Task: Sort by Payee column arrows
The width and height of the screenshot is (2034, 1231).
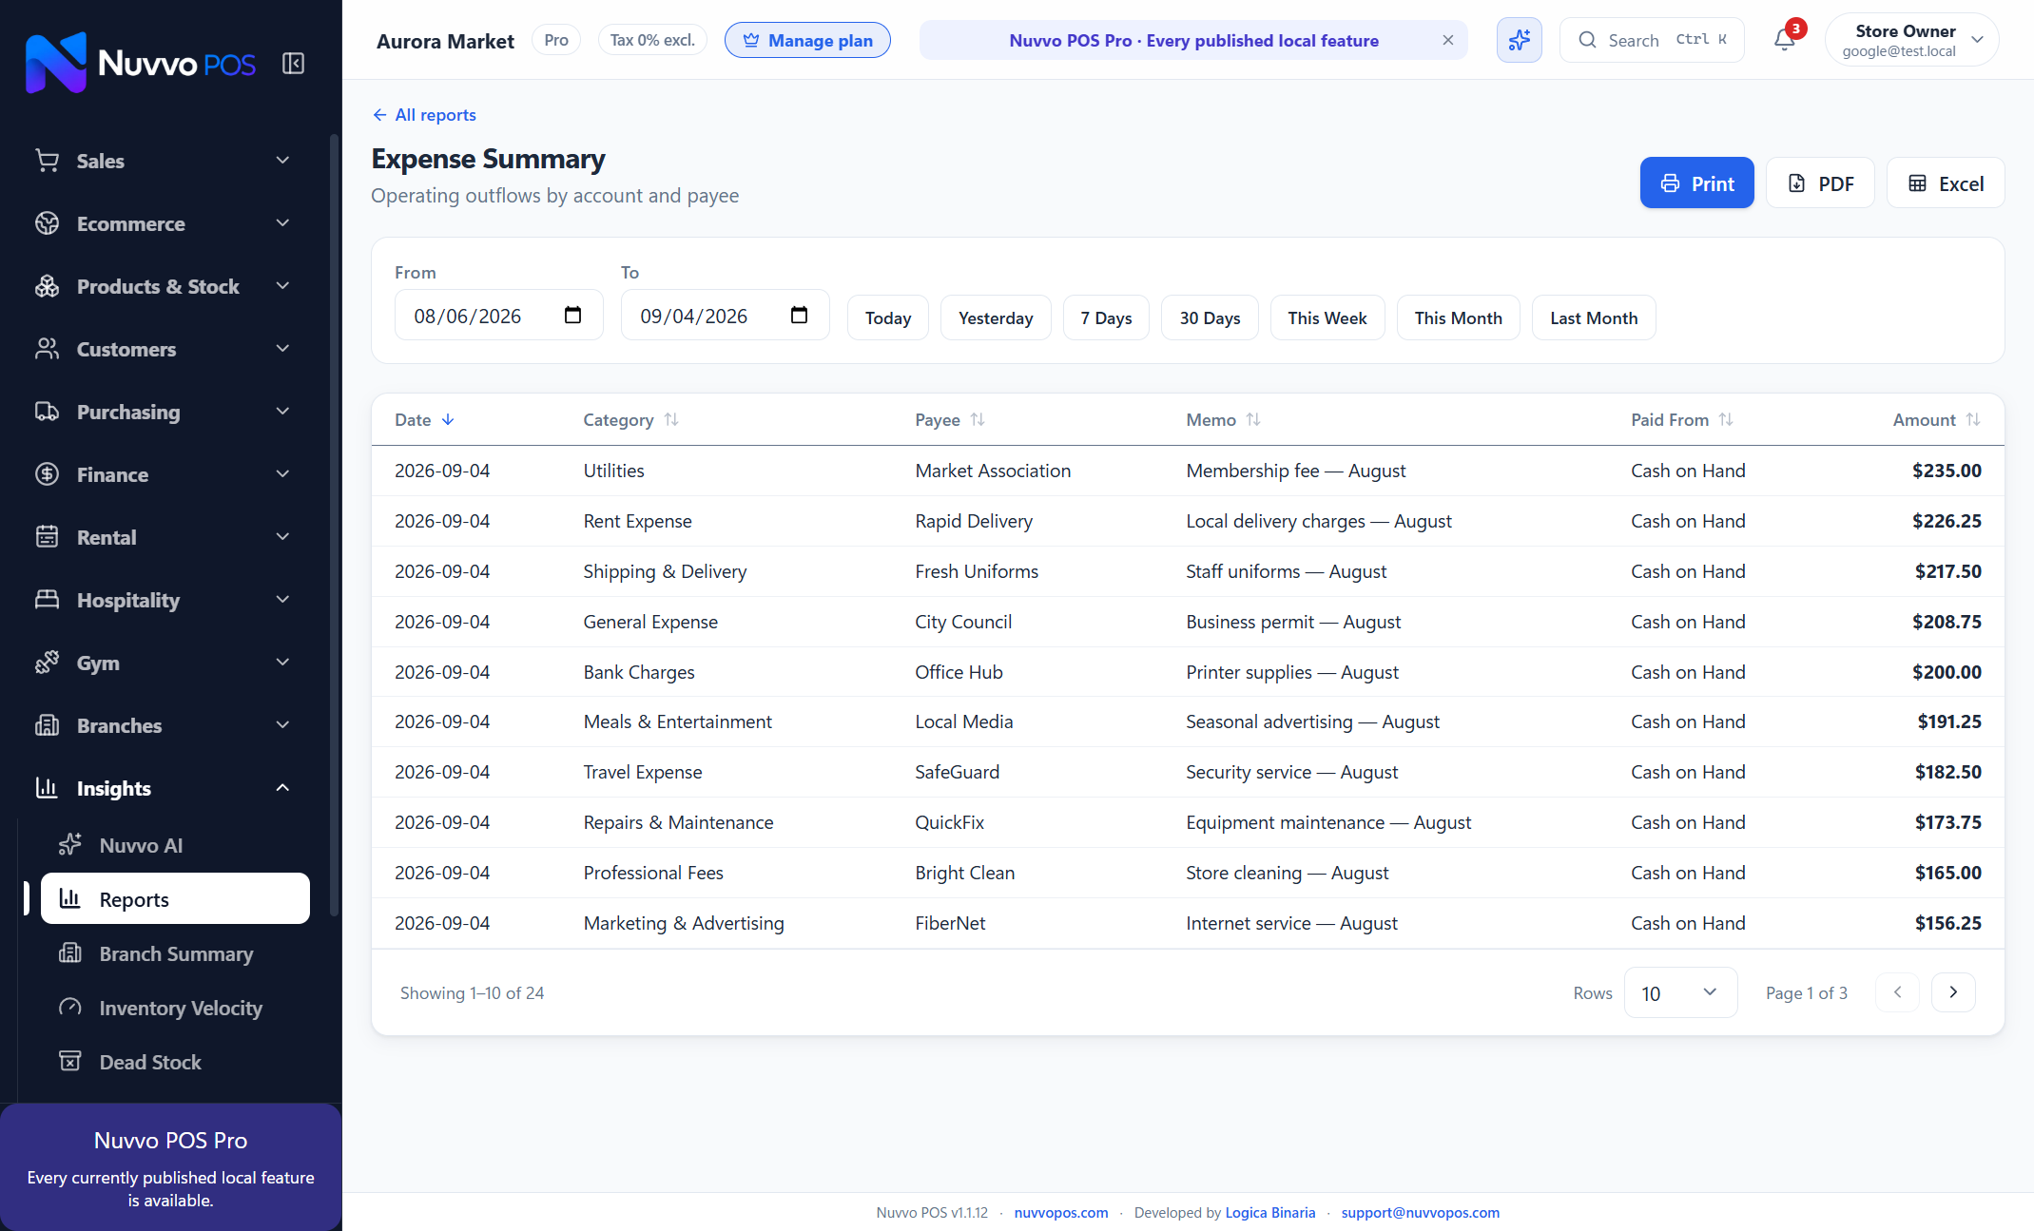Action: (978, 420)
